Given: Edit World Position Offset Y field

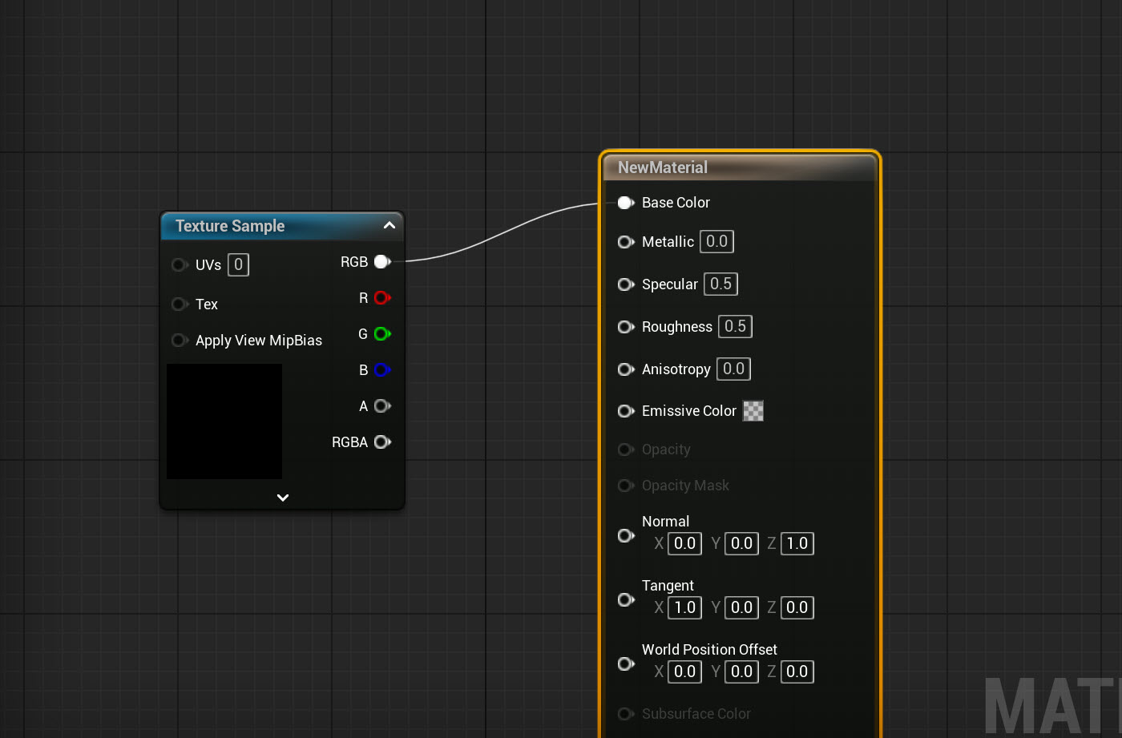Looking at the screenshot, I should click(742, 671).
